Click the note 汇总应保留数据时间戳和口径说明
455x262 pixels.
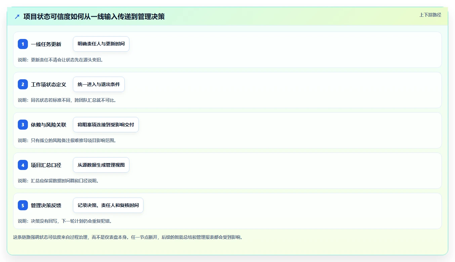pyautogui.click(x=58, y=181)
